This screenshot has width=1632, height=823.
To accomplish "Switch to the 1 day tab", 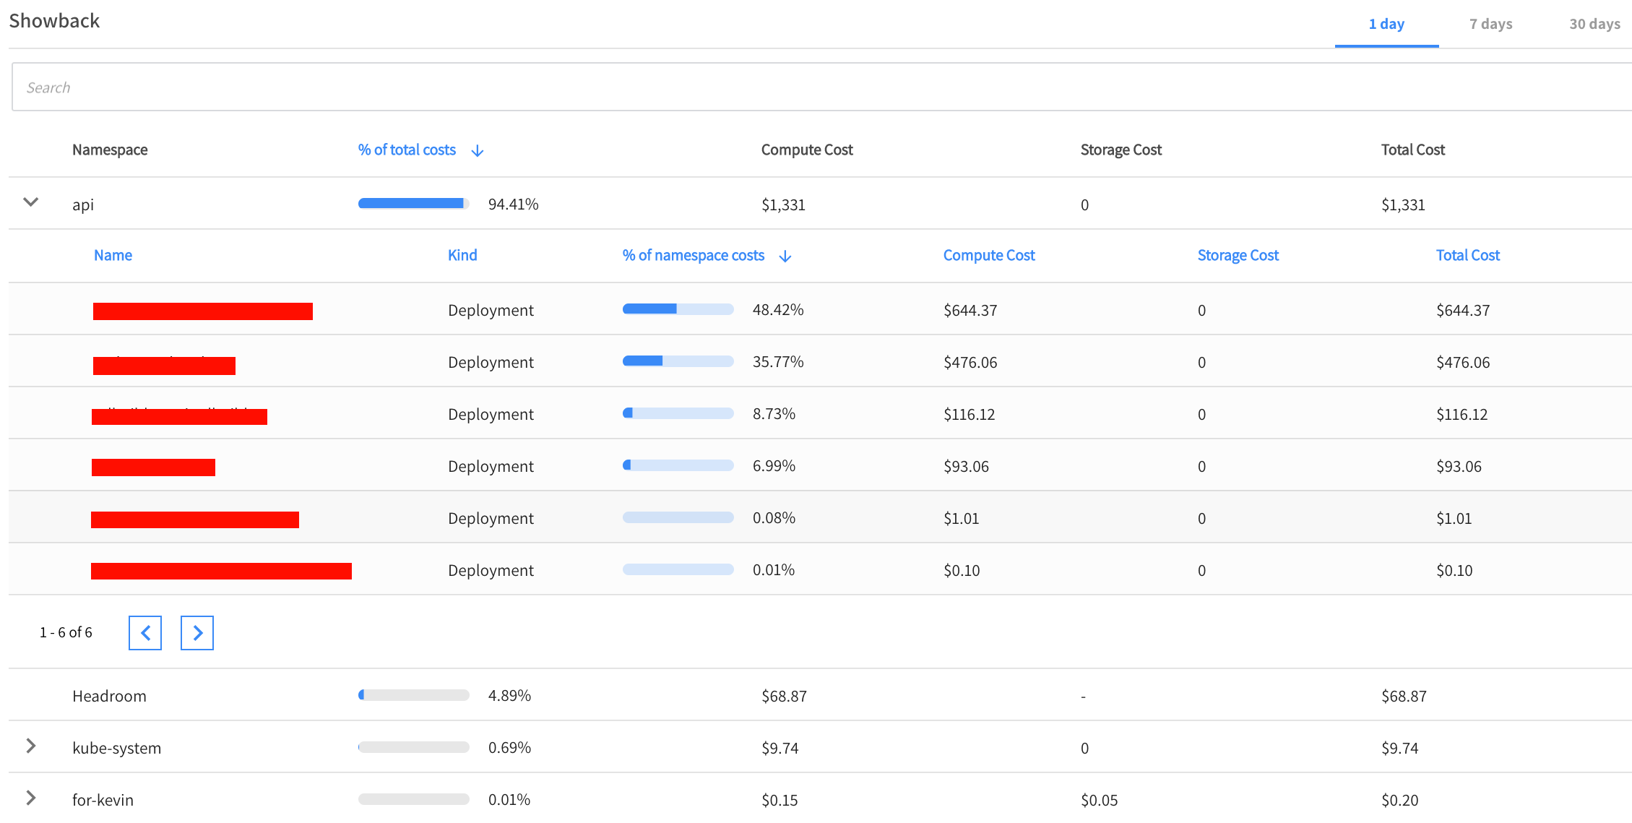I will pyautogui.click(x=1386, y=24).
